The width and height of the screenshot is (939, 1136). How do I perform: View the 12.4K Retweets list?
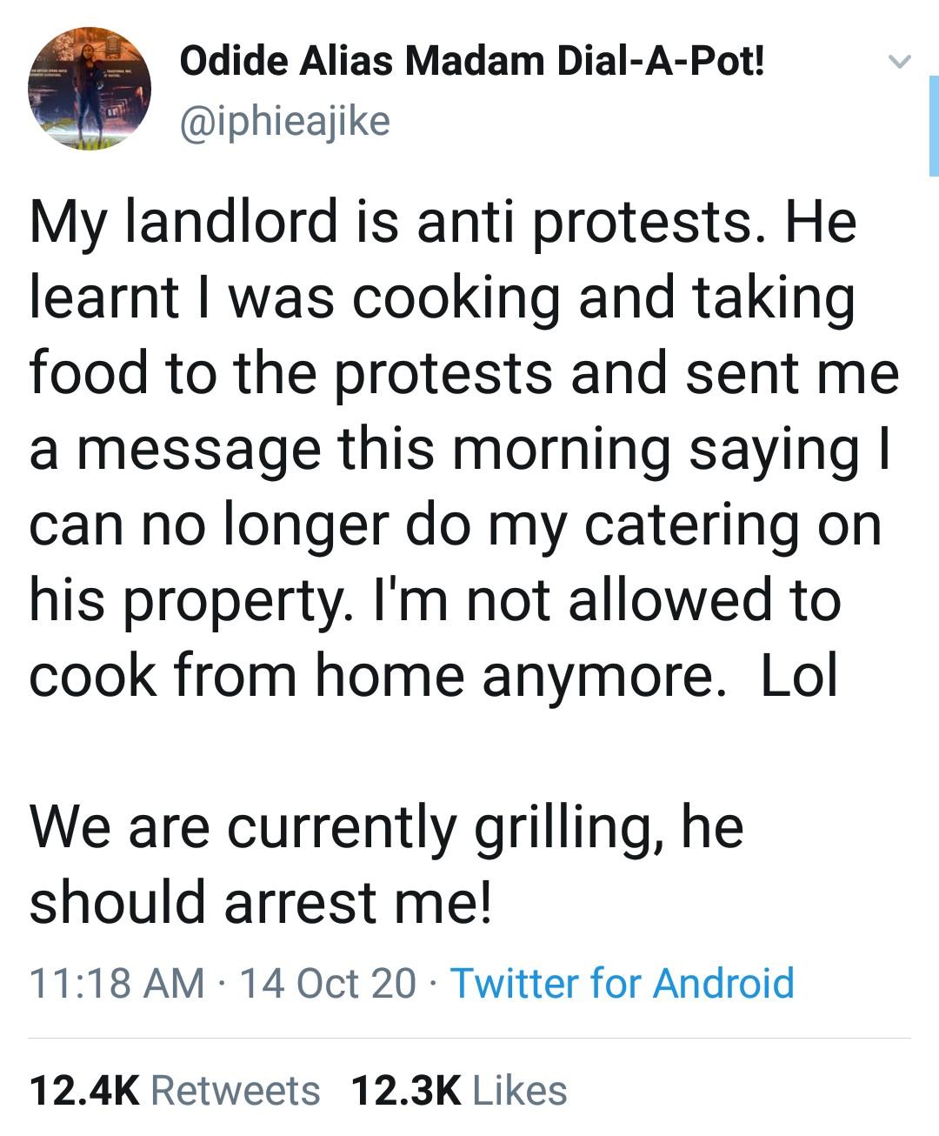174,1091
